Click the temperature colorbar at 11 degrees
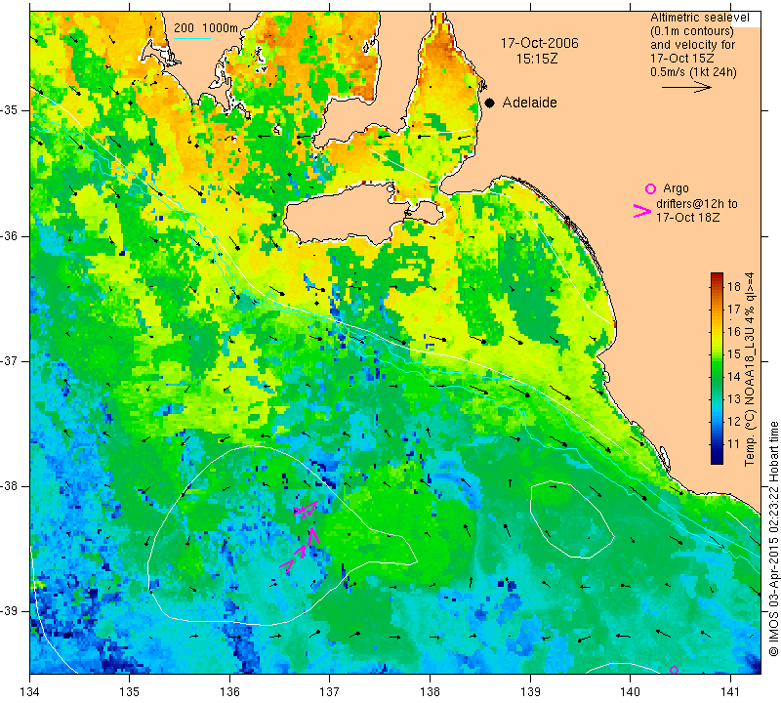 click(x=717, y=444)
